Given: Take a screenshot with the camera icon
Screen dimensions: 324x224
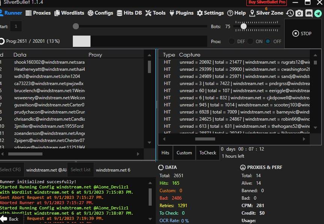Looking at the screenshot, I should [x=299, y=13].
